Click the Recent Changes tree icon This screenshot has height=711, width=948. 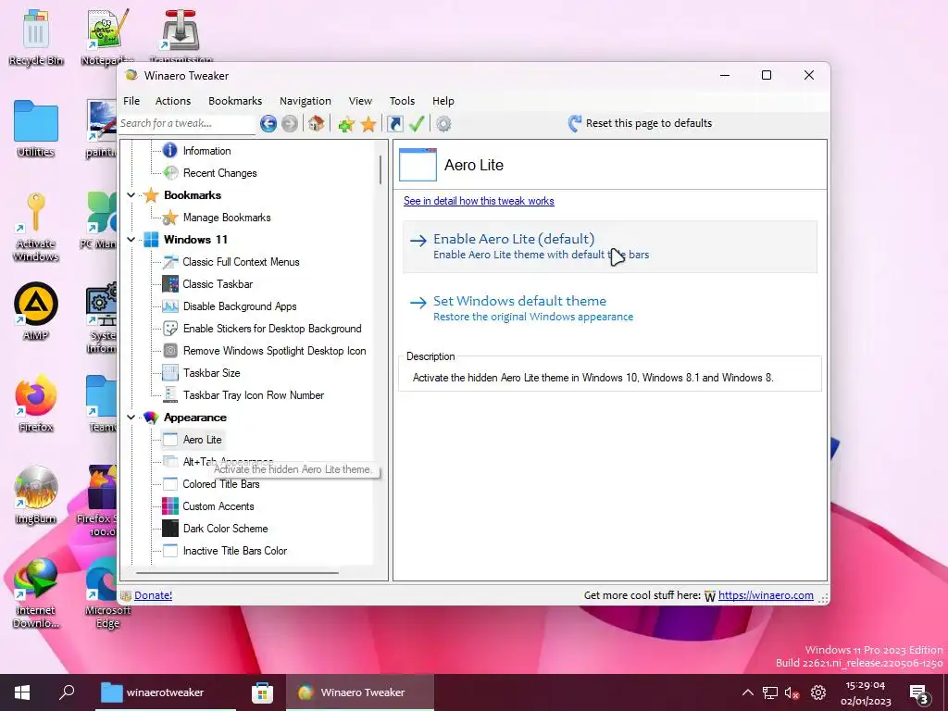pyautogui.click(x=170, y=173)
